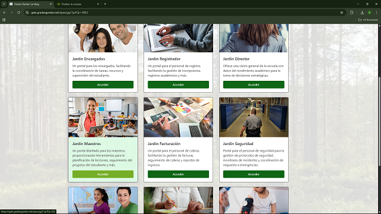Open a new browser tab

tap(105, 4)
